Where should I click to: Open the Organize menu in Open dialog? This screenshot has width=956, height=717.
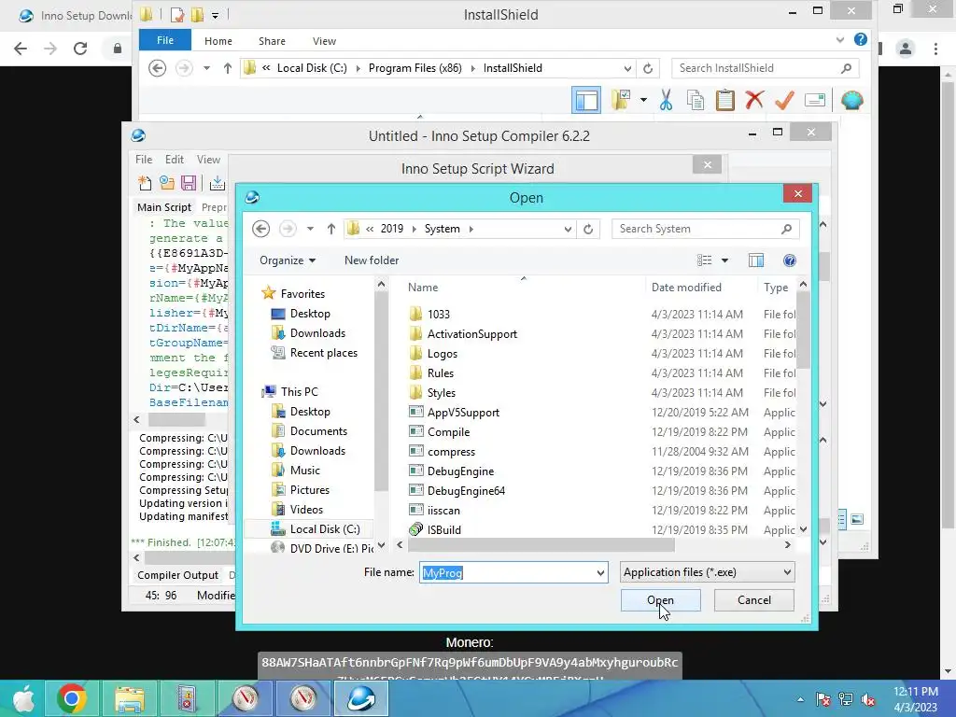[x=288, y=260]
